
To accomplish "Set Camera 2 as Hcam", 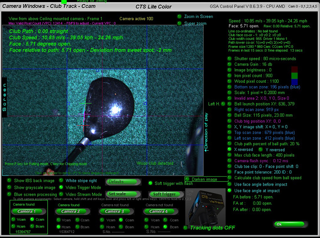I will click(x=59, y=227).
